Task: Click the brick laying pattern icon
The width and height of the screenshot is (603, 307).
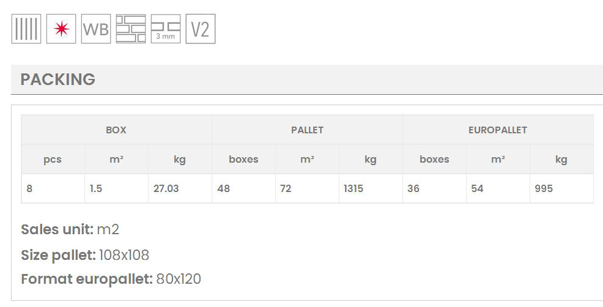Action: click(x=131, y=29)
